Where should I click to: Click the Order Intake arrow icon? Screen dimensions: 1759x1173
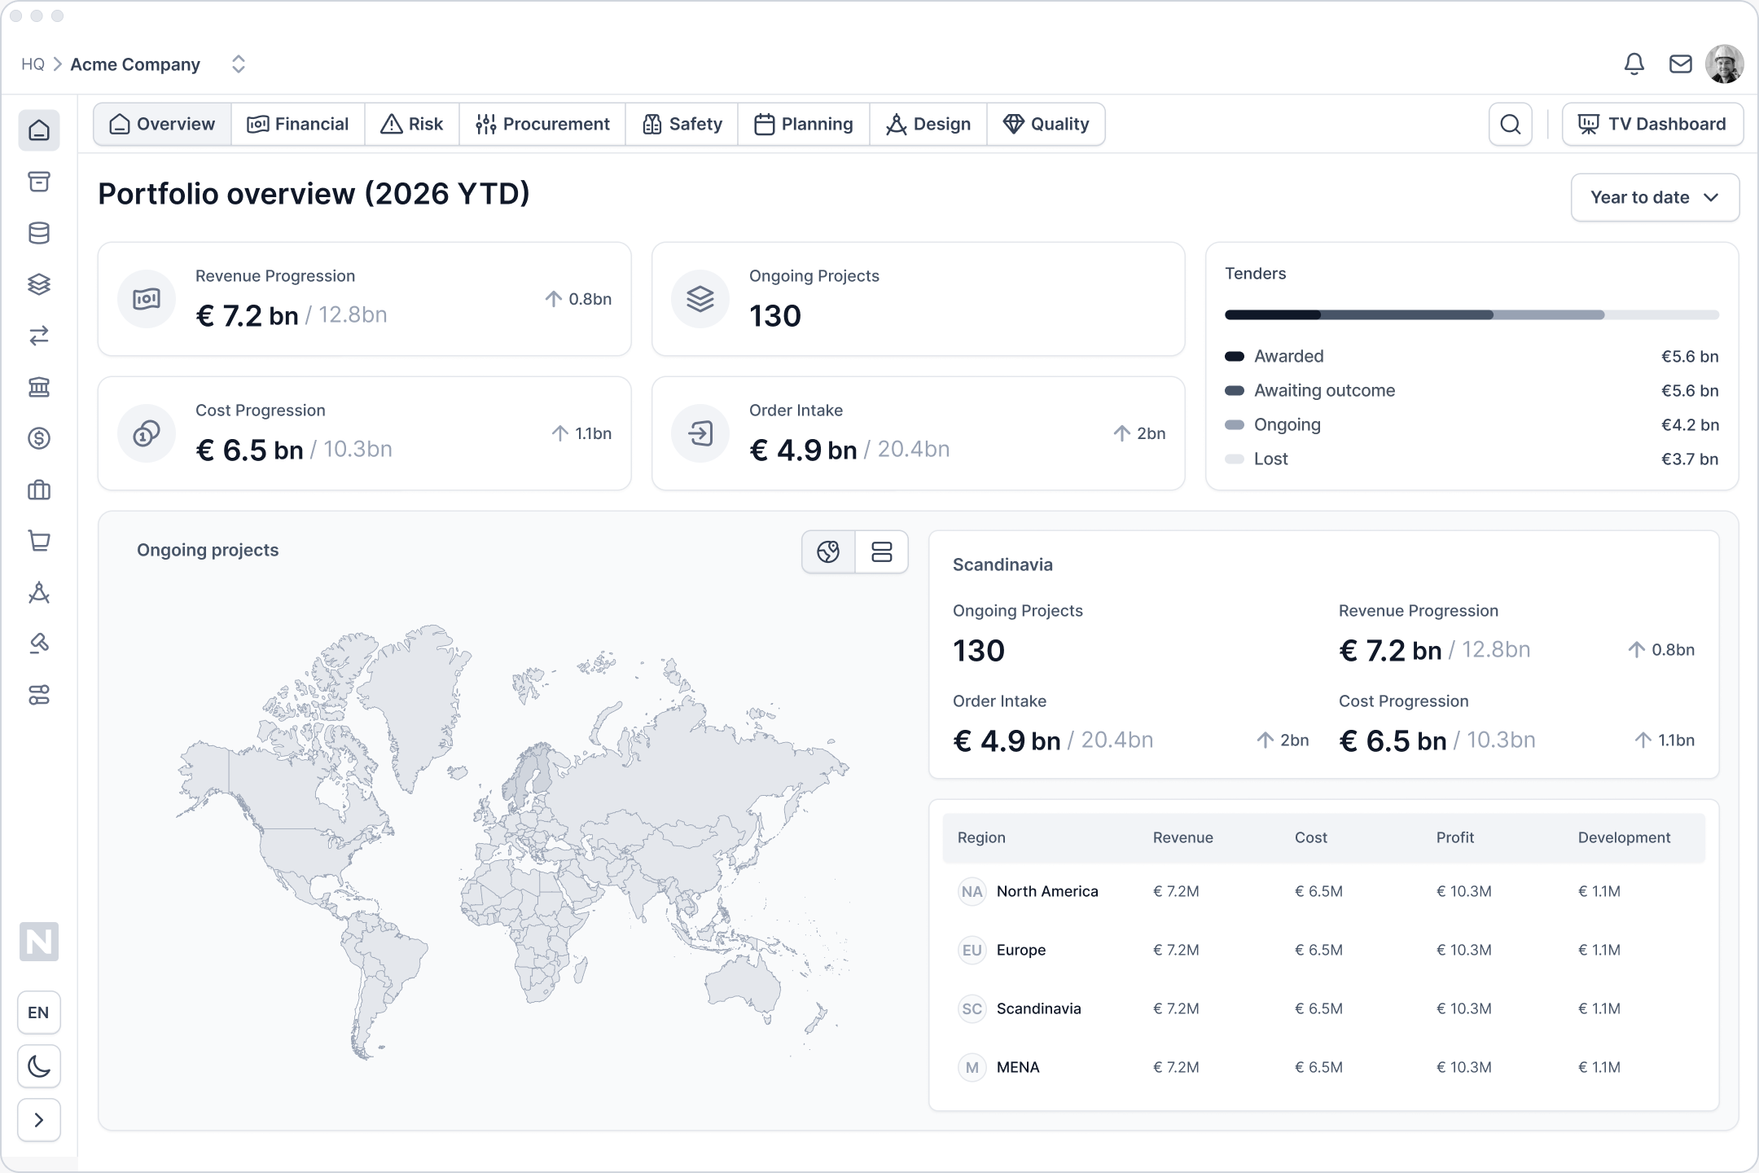coord(700,433)
